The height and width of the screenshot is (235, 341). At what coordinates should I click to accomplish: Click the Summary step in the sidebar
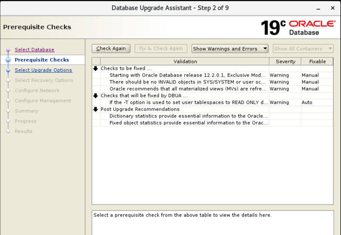coord(26,111)
